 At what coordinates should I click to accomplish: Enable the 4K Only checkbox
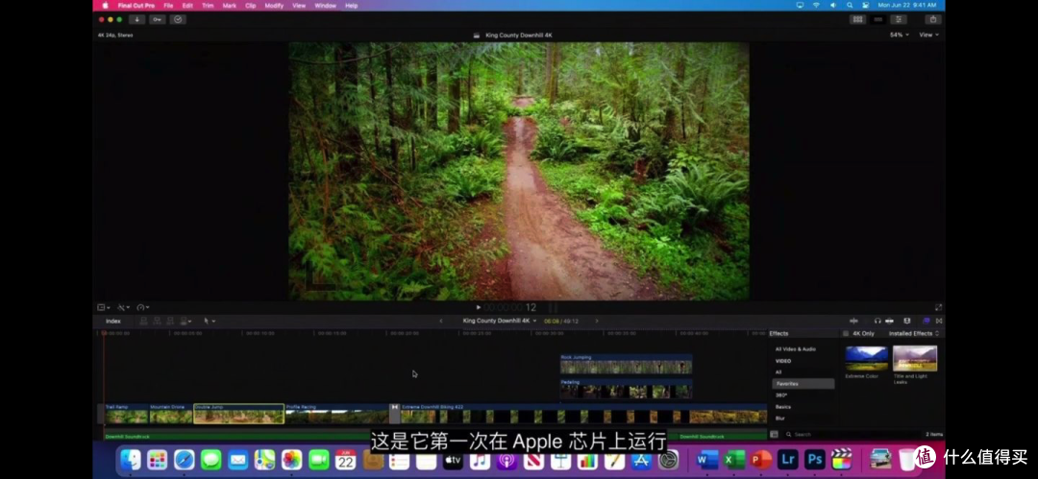coord(846,333)
